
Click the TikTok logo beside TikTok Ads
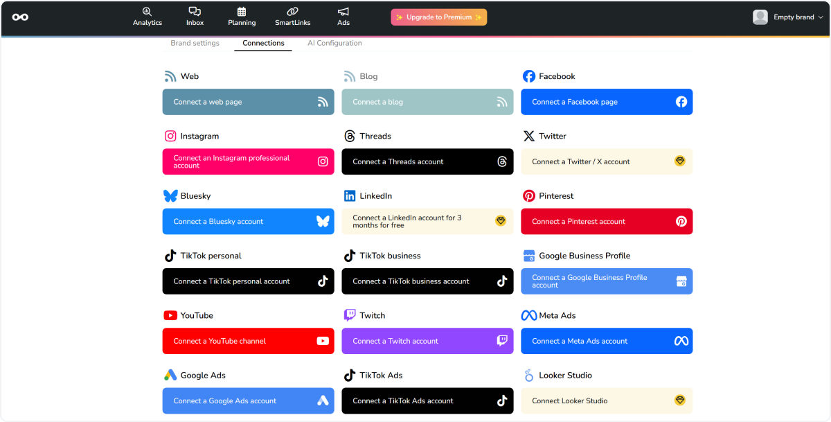pyautogui.click(x=350, y=375)
